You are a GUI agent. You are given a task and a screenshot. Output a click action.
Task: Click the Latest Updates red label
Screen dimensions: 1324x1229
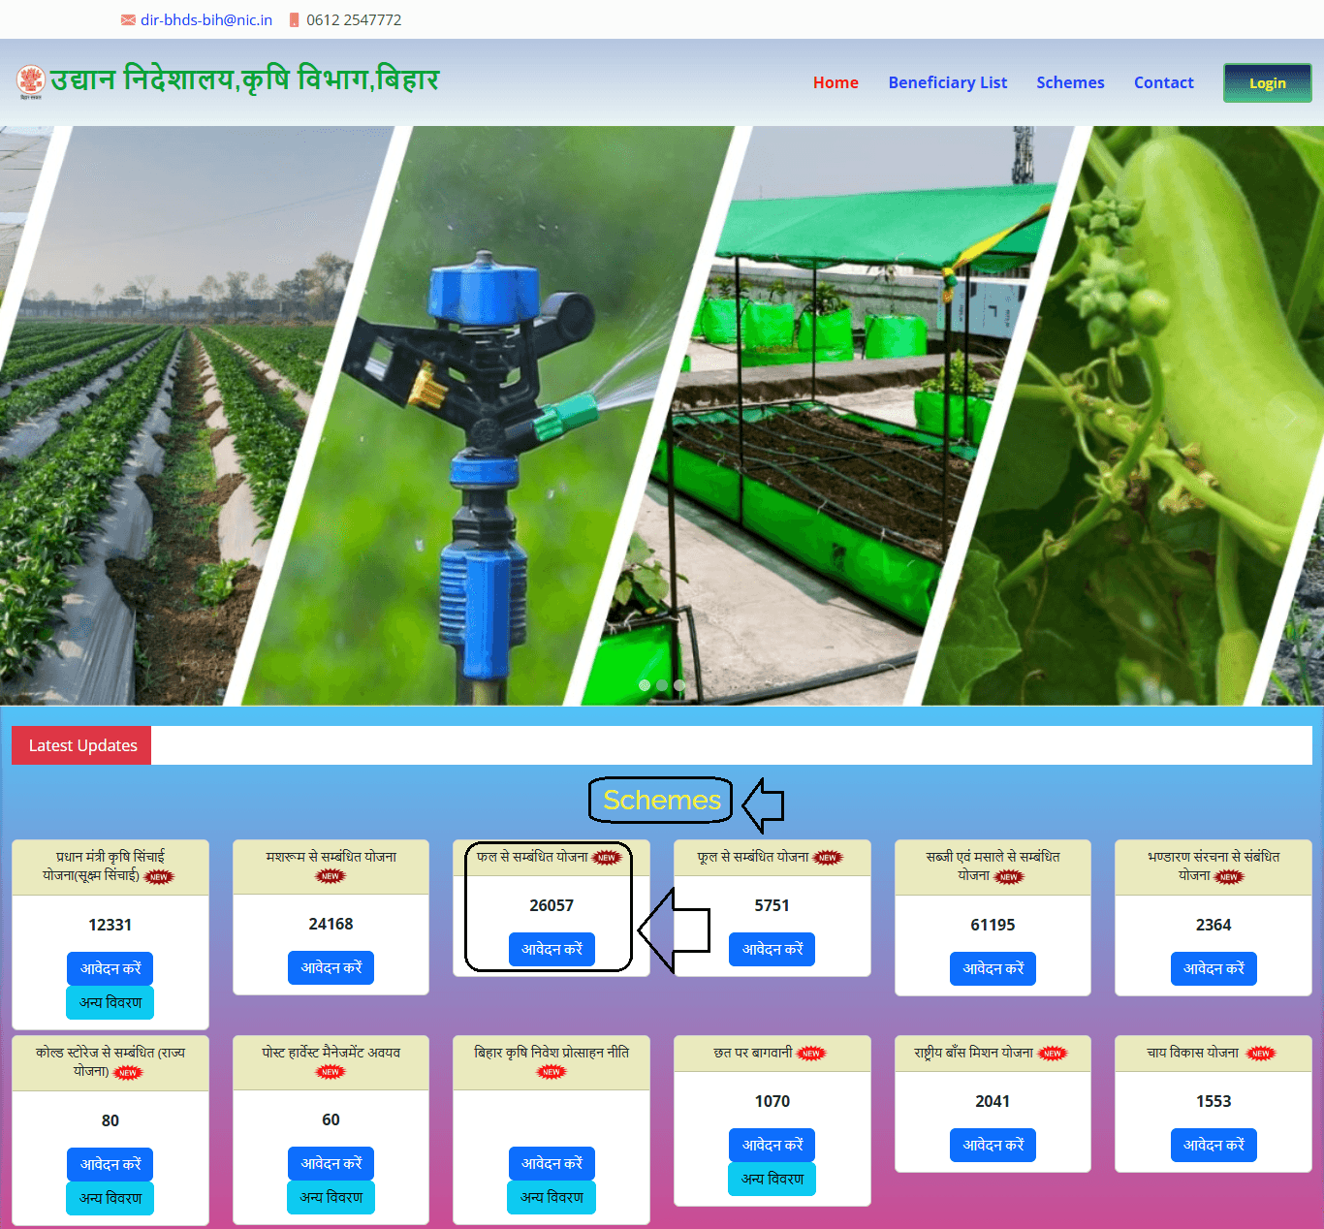point(82,746)
